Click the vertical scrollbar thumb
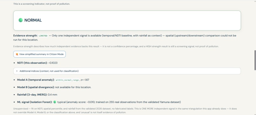The image size is (256, 115). click(x=255, y=60)
